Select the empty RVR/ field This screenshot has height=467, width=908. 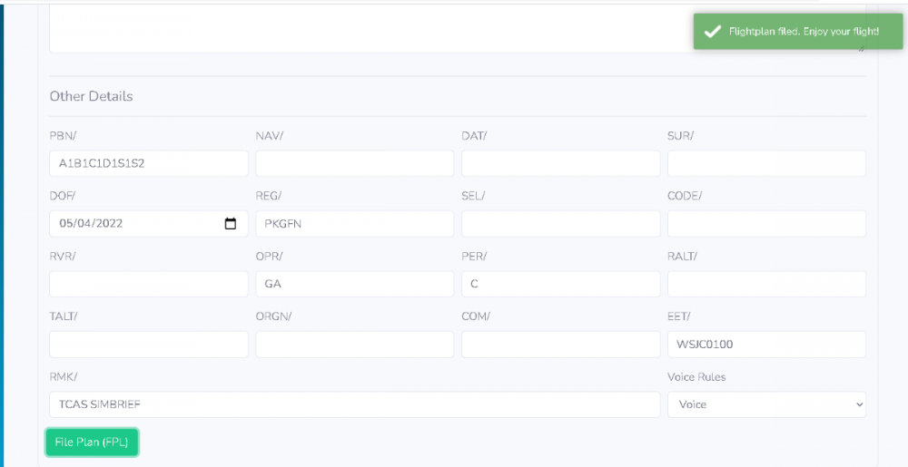148,284
